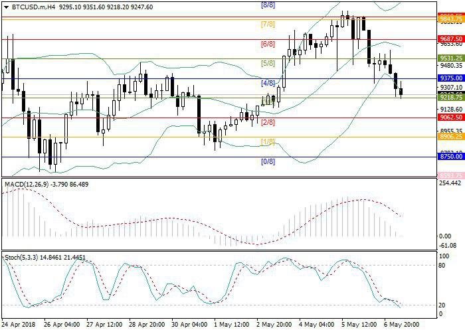The width and height of the screenshot is (465, 332).
Task: Click the [0/8] Murrey level label
Action: click(267, 161)
